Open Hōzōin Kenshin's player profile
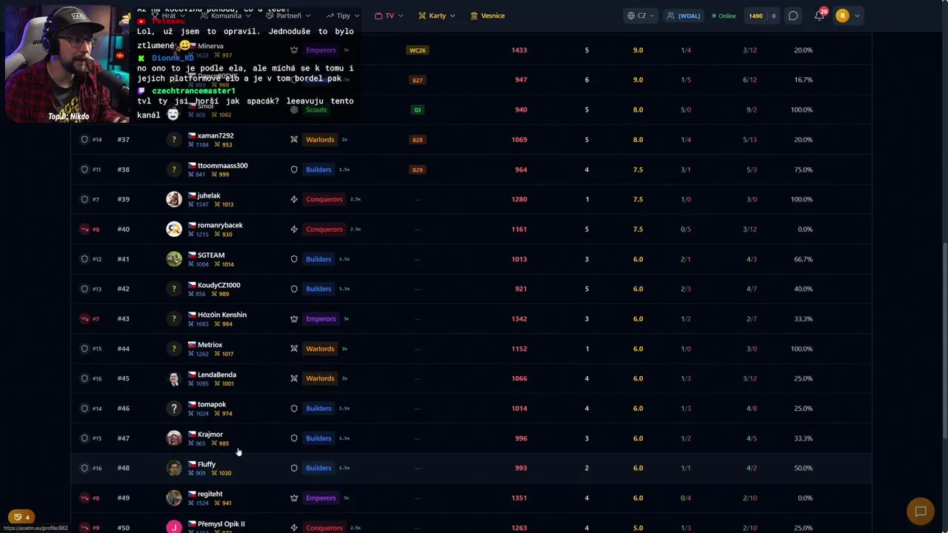 click(x=222, y=315)
